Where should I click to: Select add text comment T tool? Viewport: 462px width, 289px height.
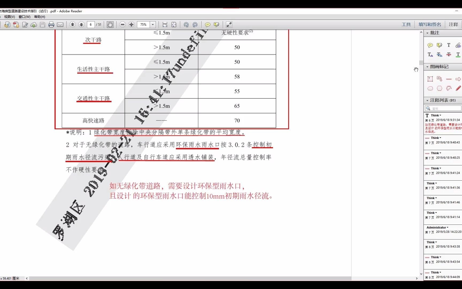(x=449, y=45)
